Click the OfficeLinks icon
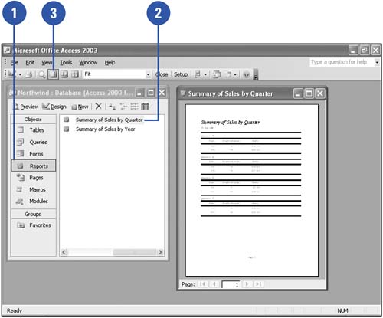Image resolution: width=383 pixels, height=318 pixels. pyautogui.click(x=198, y=74)
